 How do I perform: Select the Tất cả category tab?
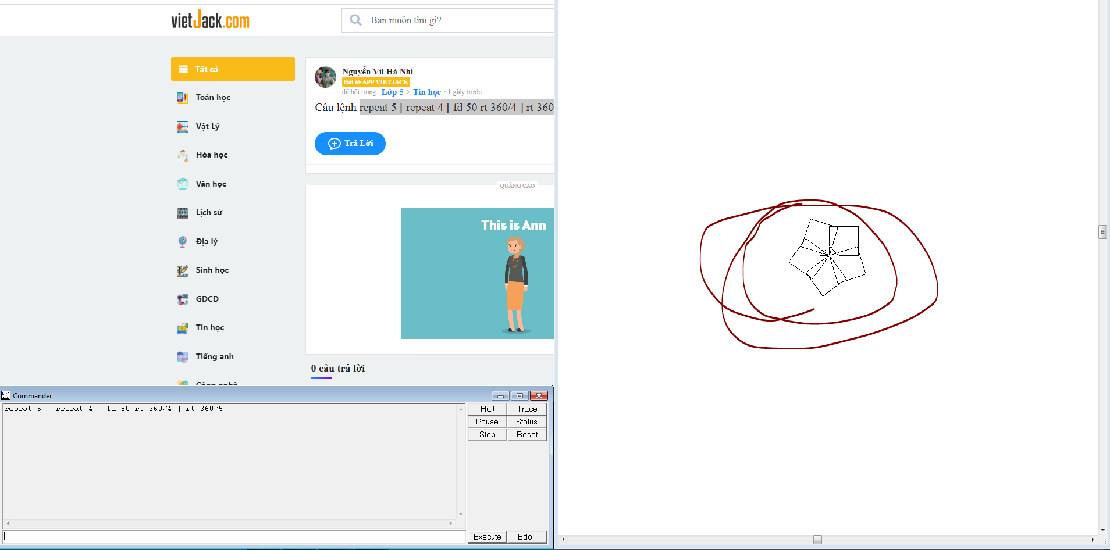pos(233,69)
